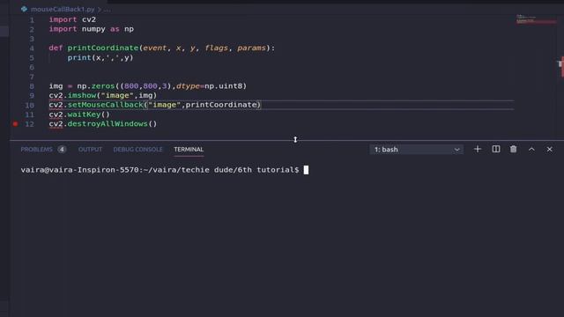Click the 'print' call on line 5

[x=79, y=57]
